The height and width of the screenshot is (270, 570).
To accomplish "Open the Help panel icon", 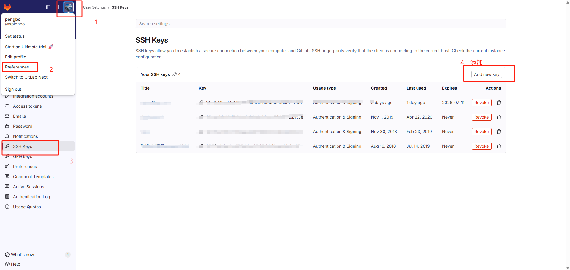I will (x=7, y=264).
